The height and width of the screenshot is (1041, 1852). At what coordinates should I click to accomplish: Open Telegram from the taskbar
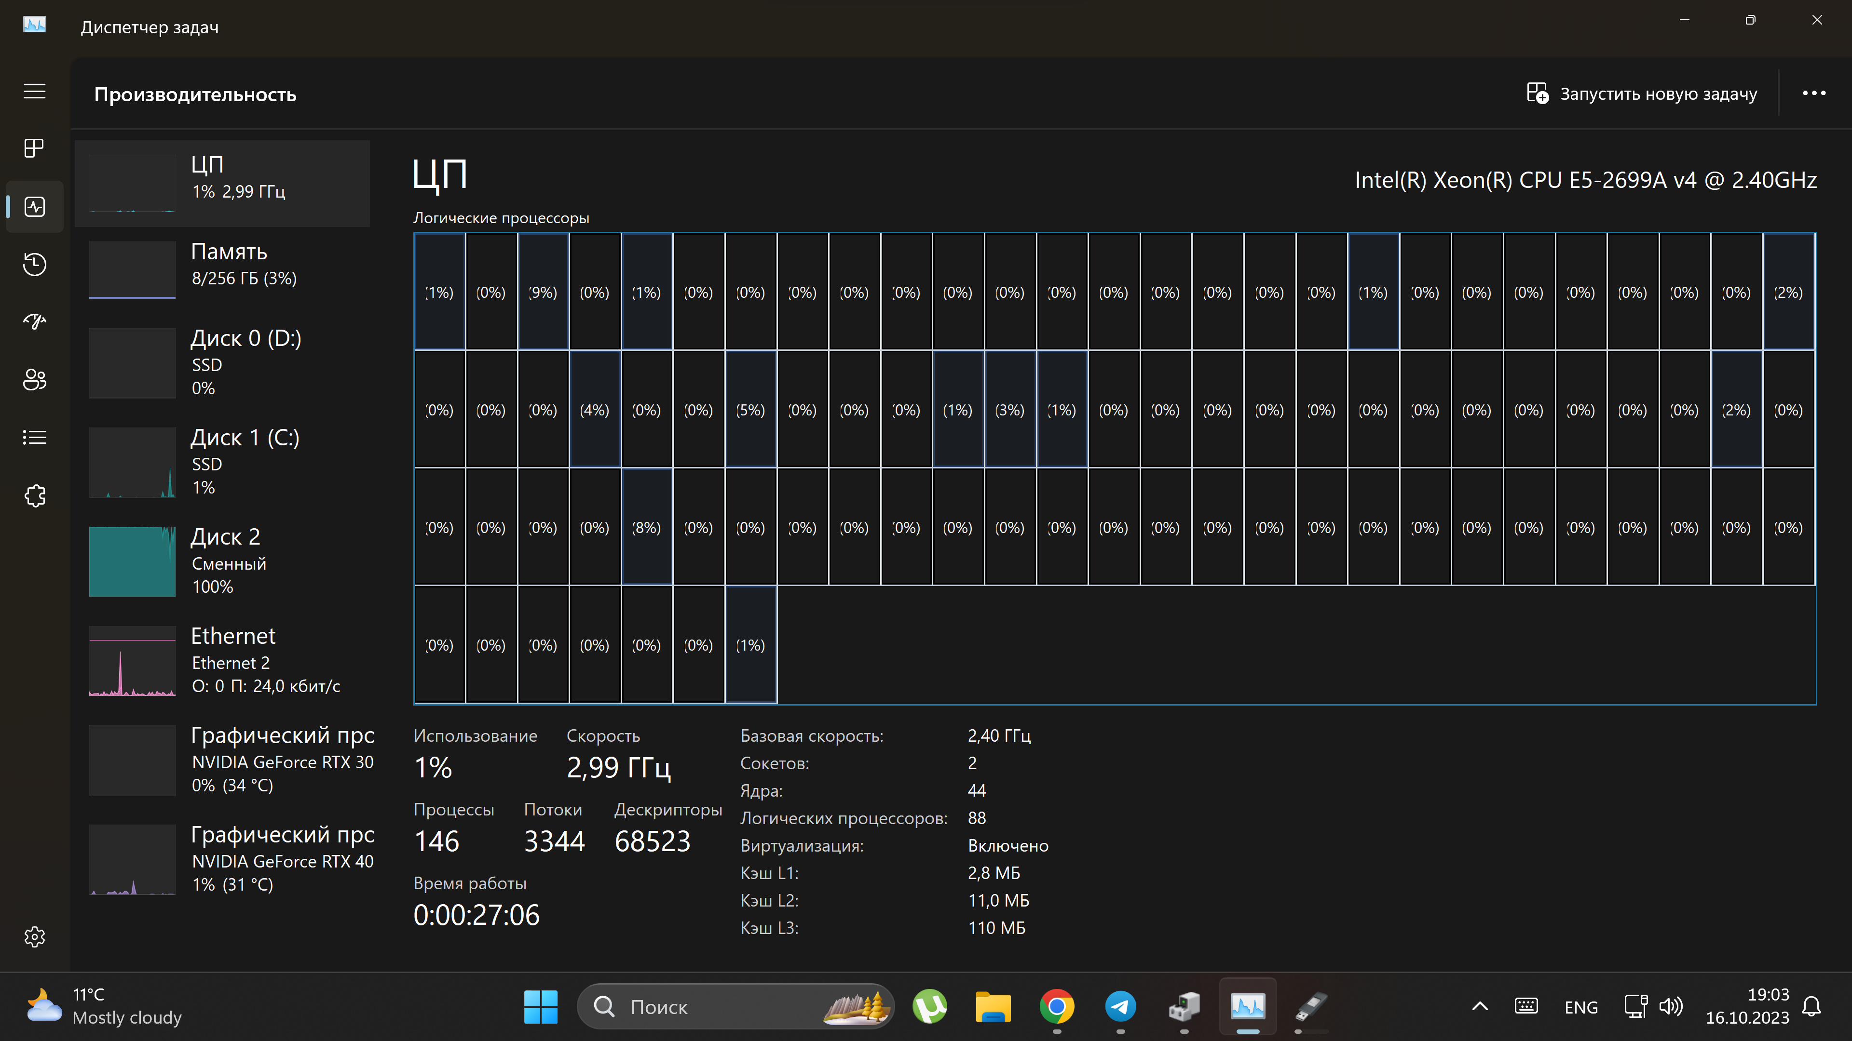[1120, 1006]
